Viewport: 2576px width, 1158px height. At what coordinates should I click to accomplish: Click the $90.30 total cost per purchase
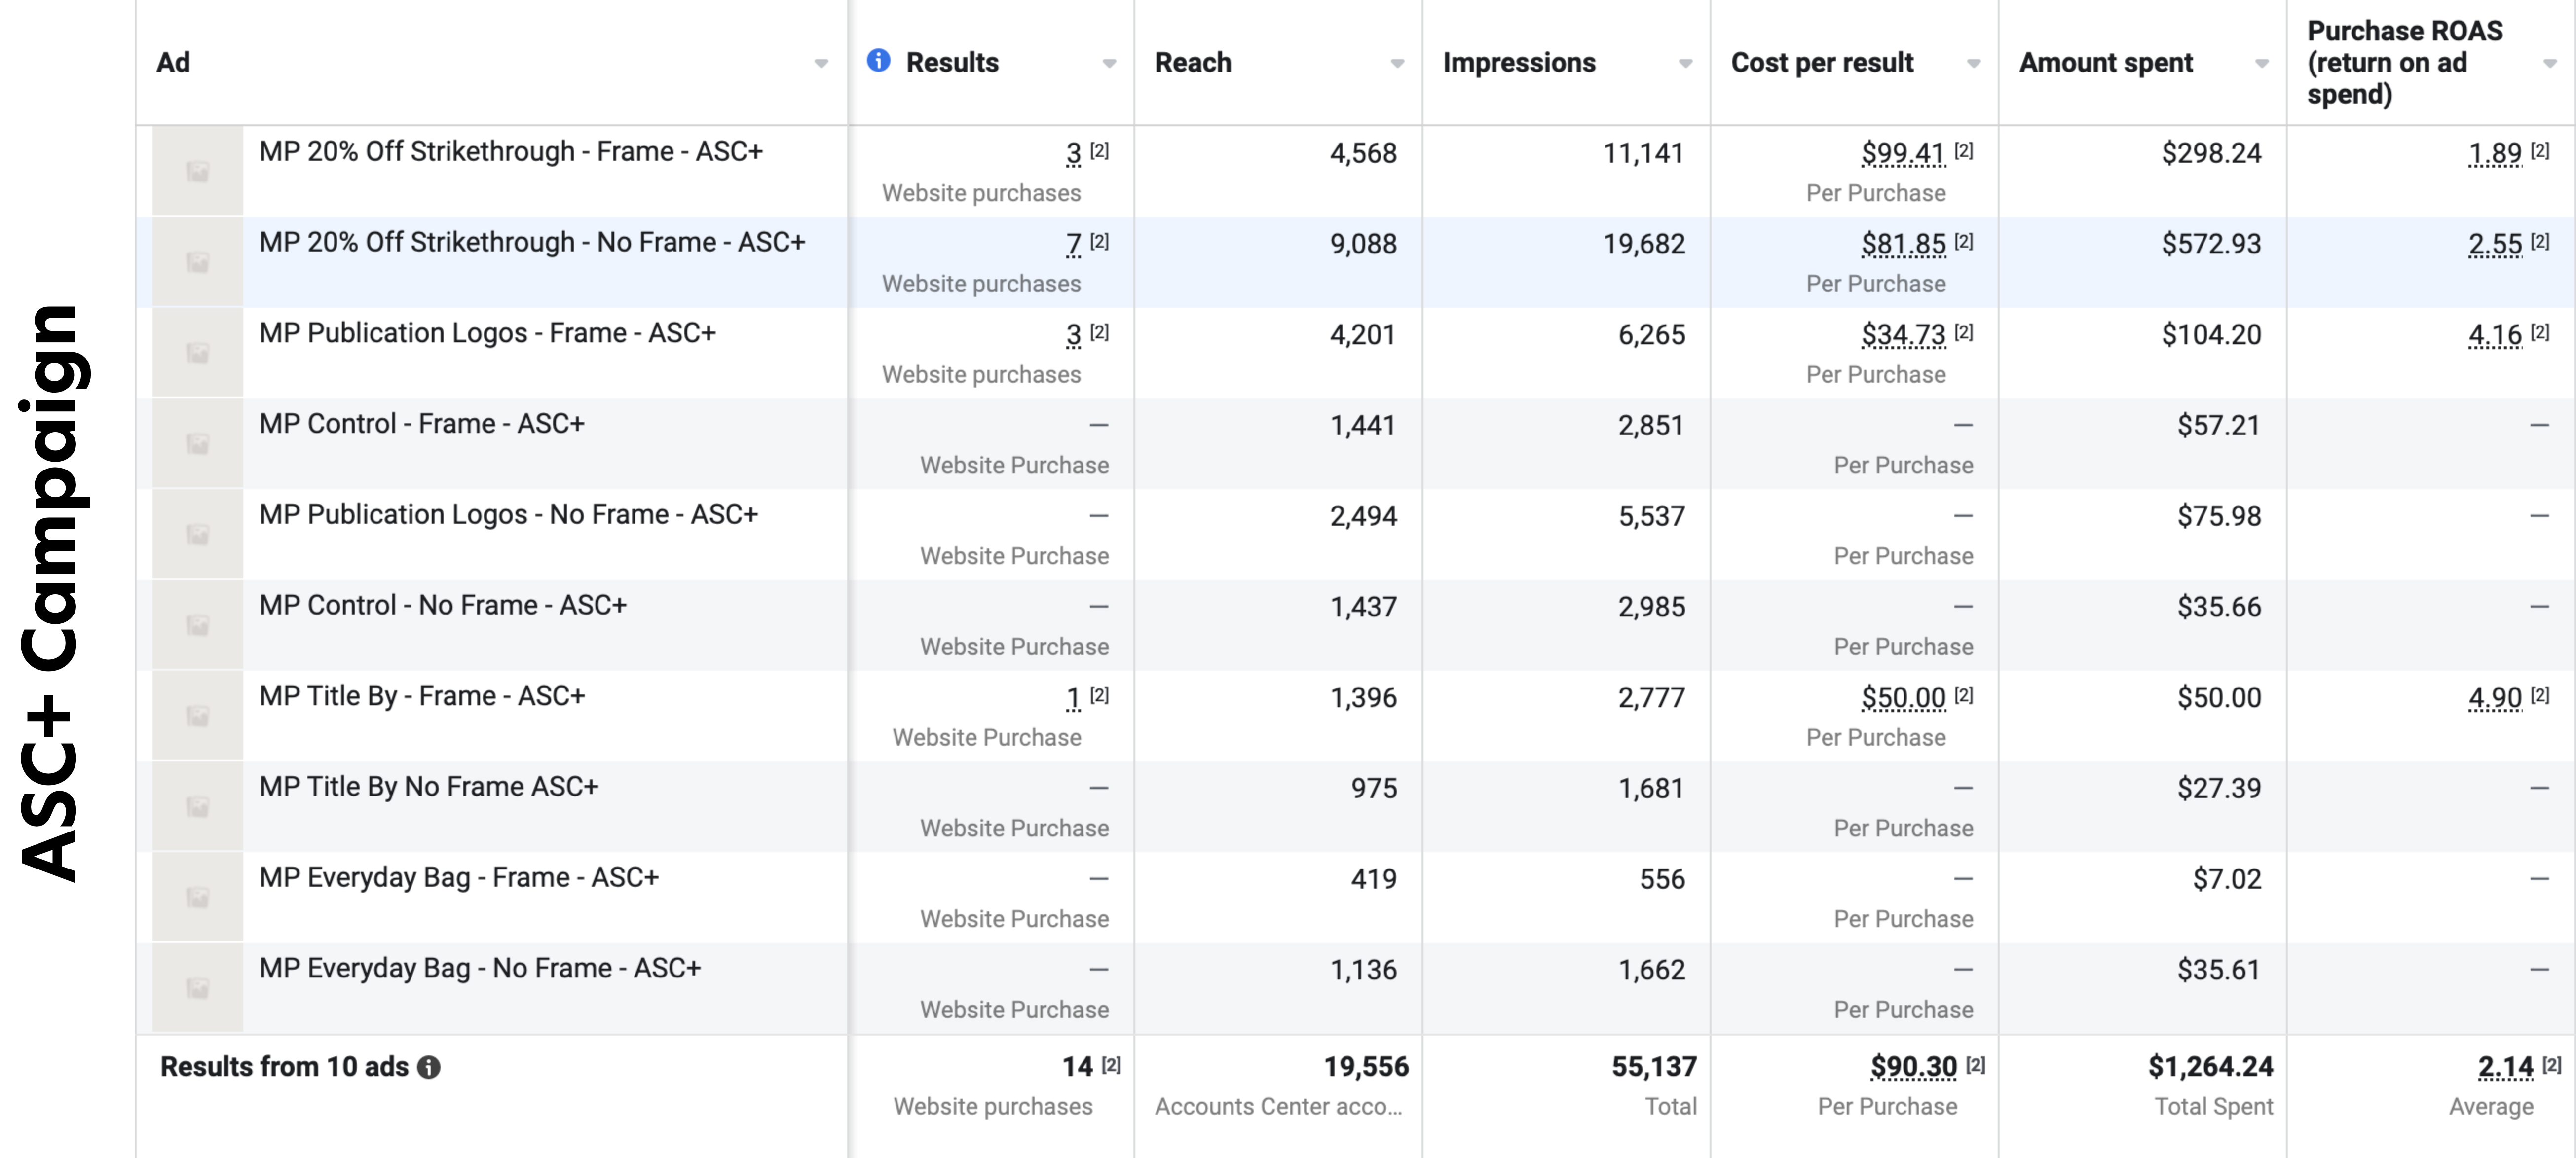[1913, 1067]
